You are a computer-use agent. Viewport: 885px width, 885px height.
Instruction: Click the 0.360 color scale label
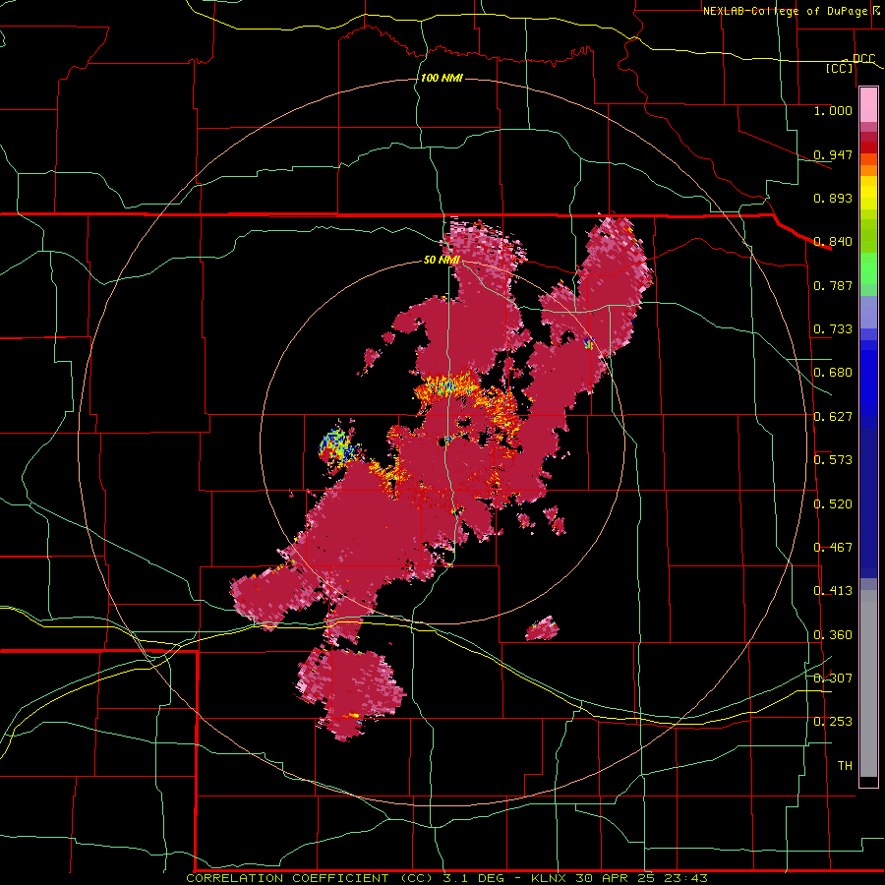pos(833,635)
